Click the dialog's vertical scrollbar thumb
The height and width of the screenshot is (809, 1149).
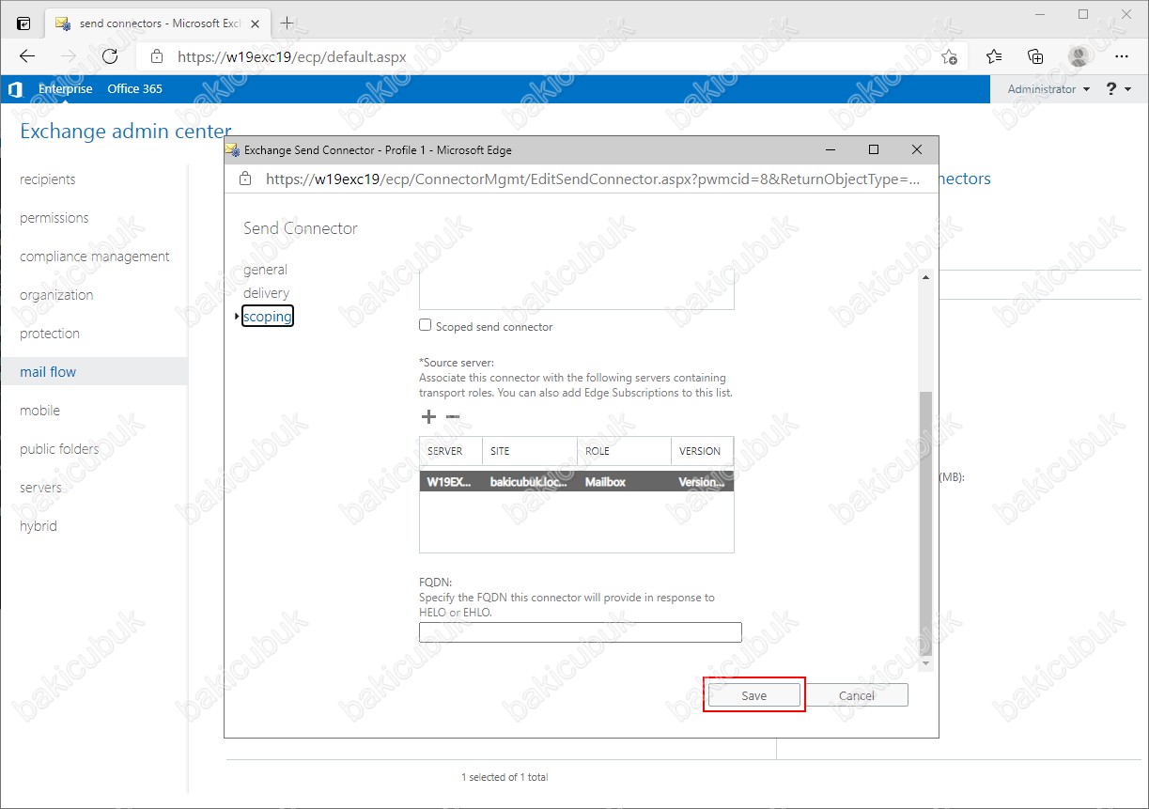[925, 522]
